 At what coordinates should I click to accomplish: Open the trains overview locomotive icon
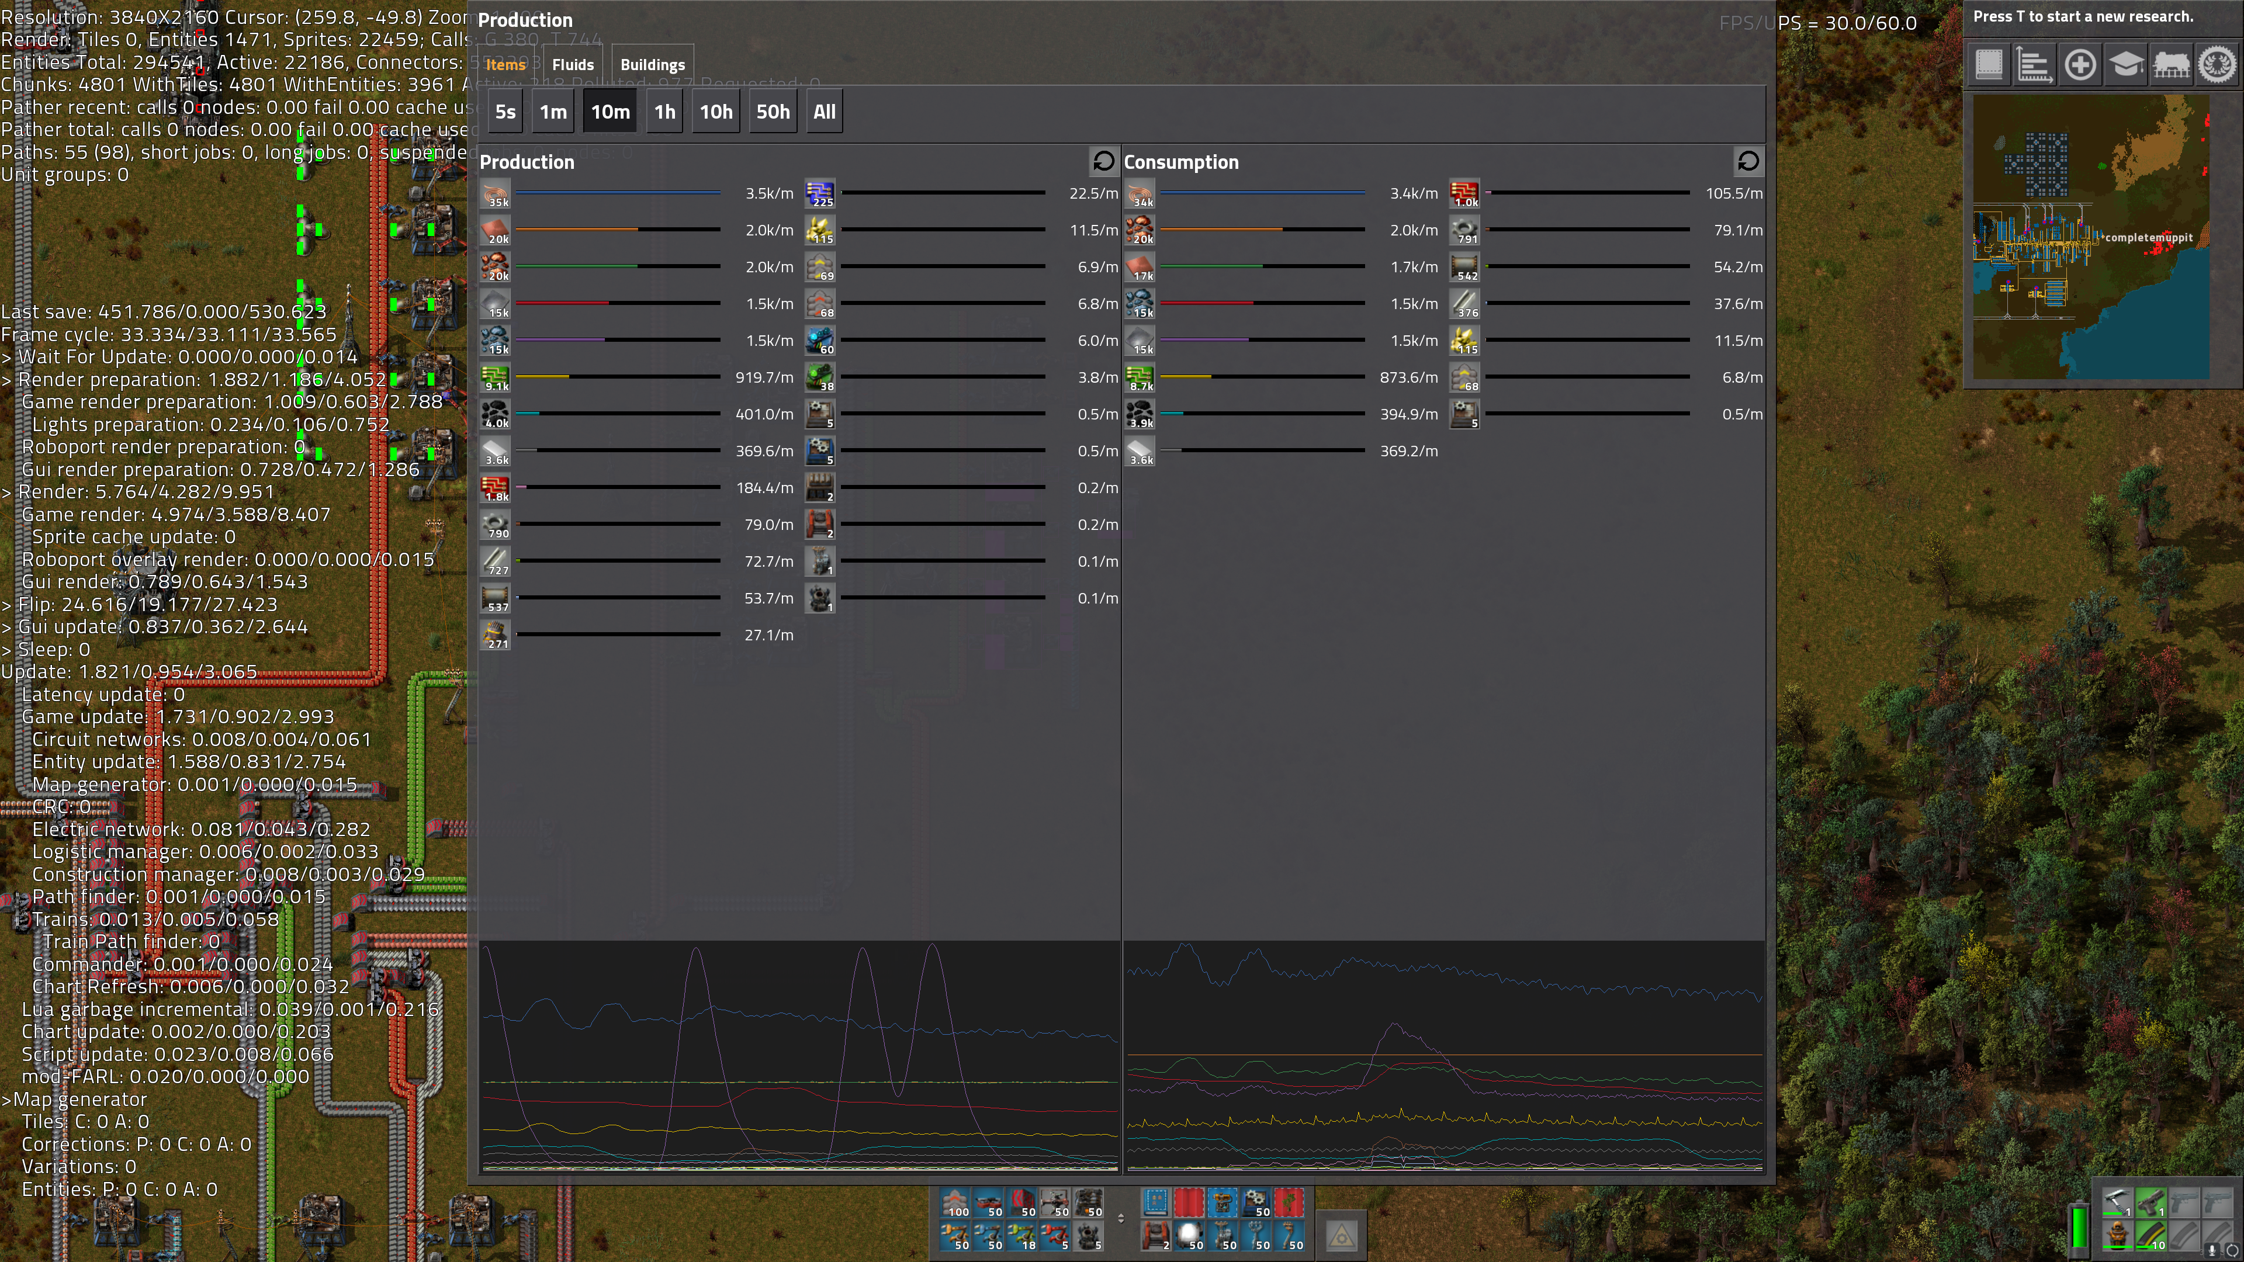point(2172,65)
